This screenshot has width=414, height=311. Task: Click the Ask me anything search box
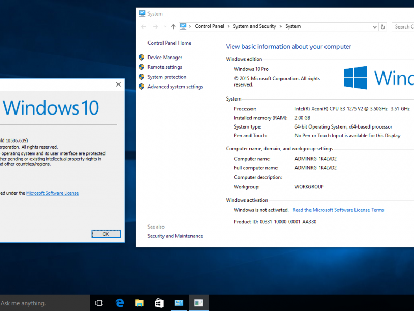point(45,303)
